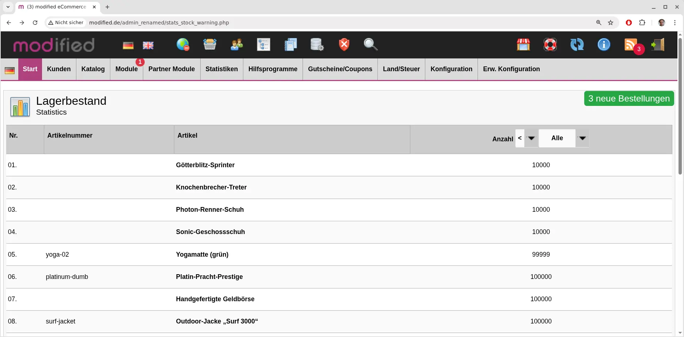Bookmark this page with star icon
This screenshot has height=337, width=684.
(x=611, y=23)
